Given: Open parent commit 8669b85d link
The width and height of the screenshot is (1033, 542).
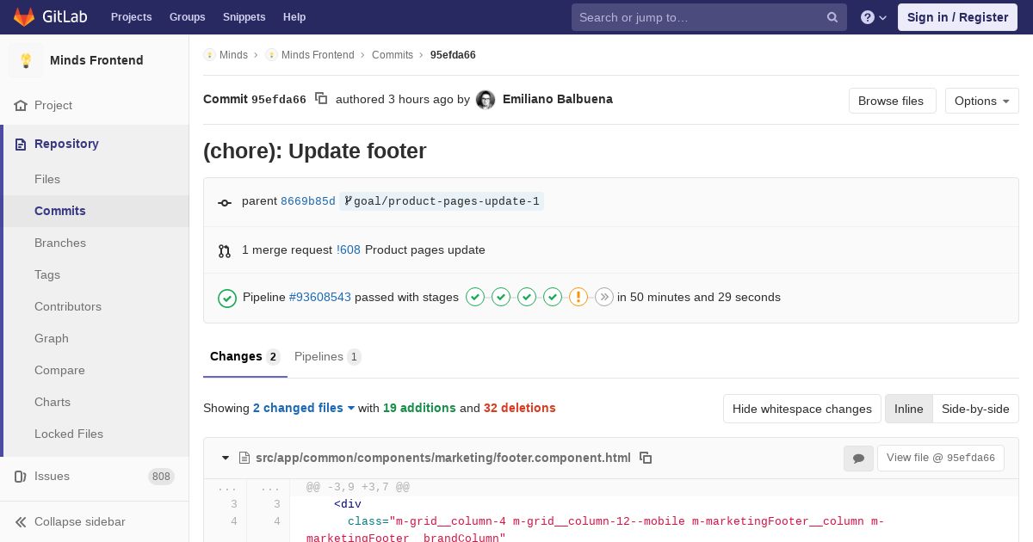Looking at the screenshot, I should coord(308,201).
